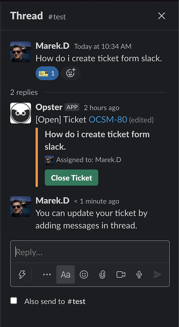
Task: Open the shortcuts lightning bolt menu
Action: coord(22,274)
